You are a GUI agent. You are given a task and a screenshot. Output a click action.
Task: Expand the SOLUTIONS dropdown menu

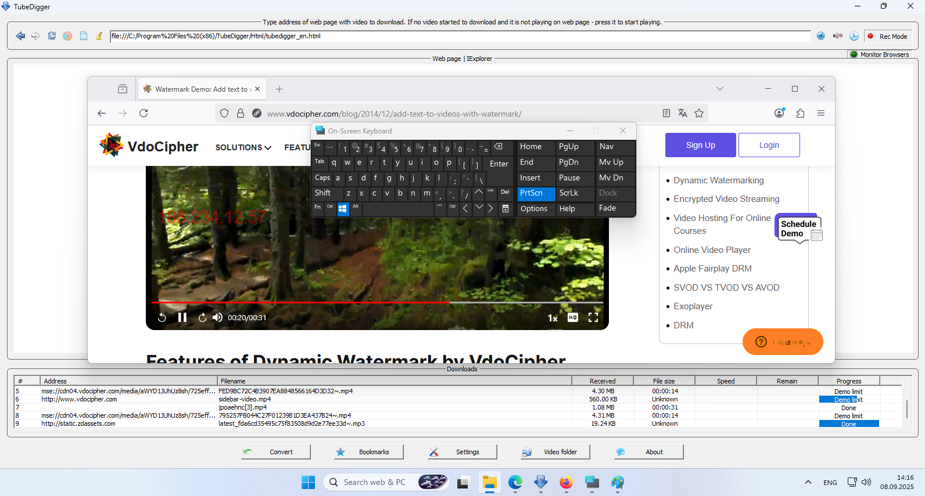[243, 147]
